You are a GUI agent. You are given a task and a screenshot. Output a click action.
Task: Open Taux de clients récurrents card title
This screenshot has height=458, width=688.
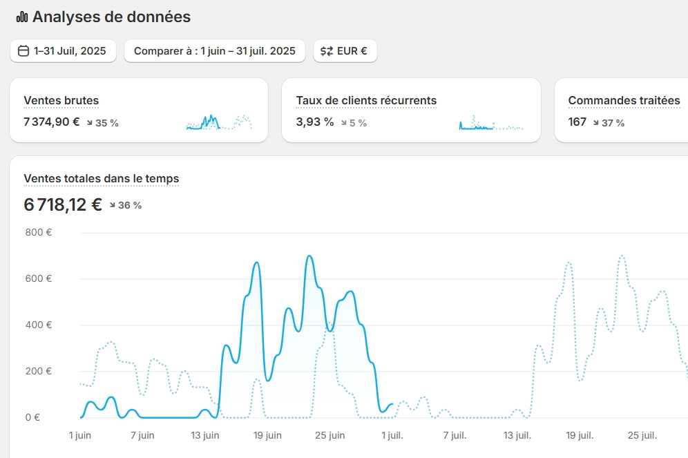click(x=366, y=100)
